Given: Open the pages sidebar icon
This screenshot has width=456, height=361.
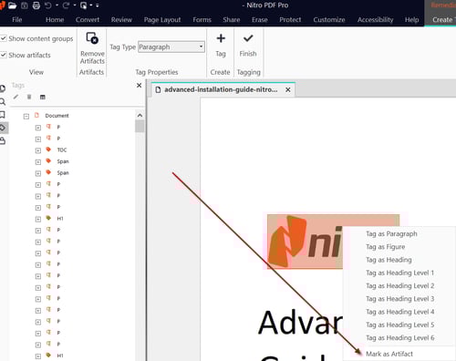Looking at the screenshot, I should pos(3,88).
